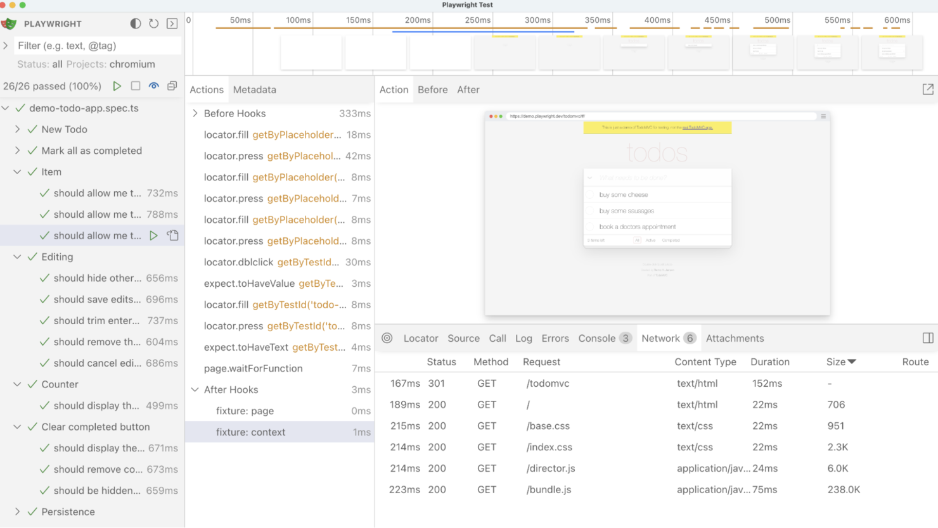Collapse the Clear completed button group

coord(18,427)
